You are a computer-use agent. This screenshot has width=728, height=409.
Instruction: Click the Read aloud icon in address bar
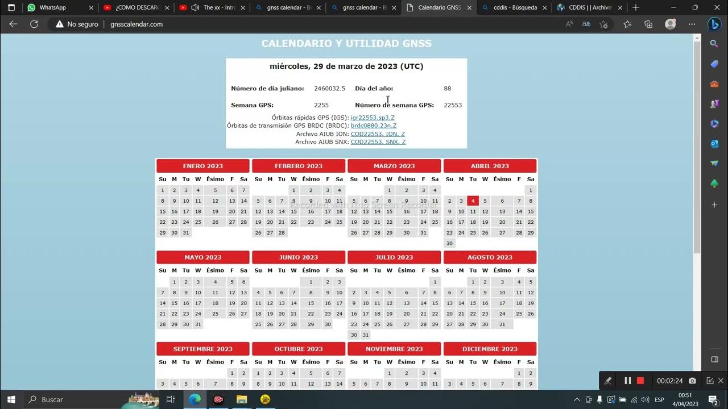[x=569, y=24]
